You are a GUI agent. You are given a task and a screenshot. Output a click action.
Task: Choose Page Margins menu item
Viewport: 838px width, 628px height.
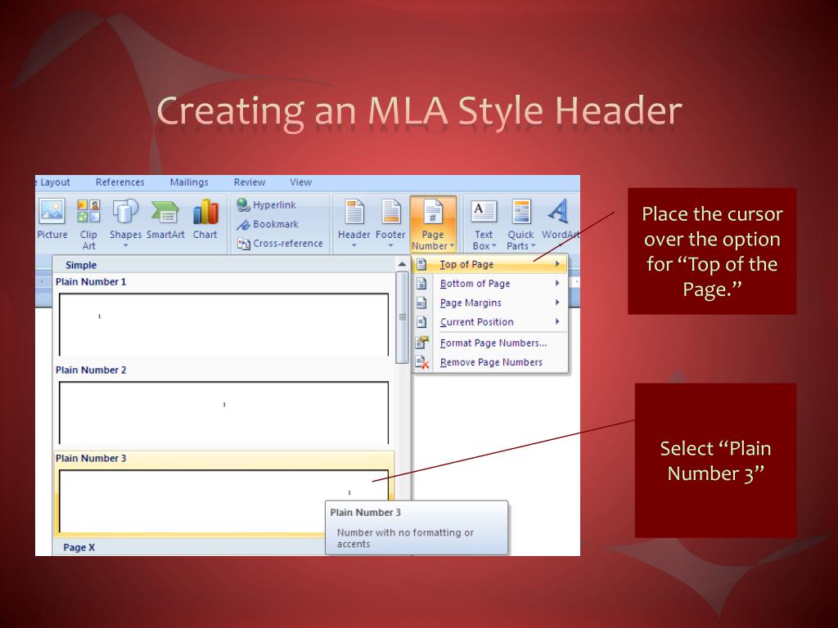489,303
